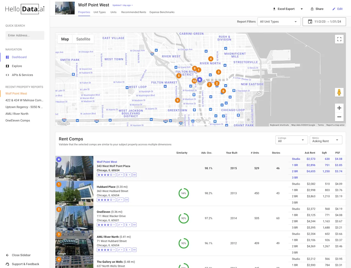Click the Excel Export button
The width and height of the screenshot is (351, 268).
click(284, 9)
